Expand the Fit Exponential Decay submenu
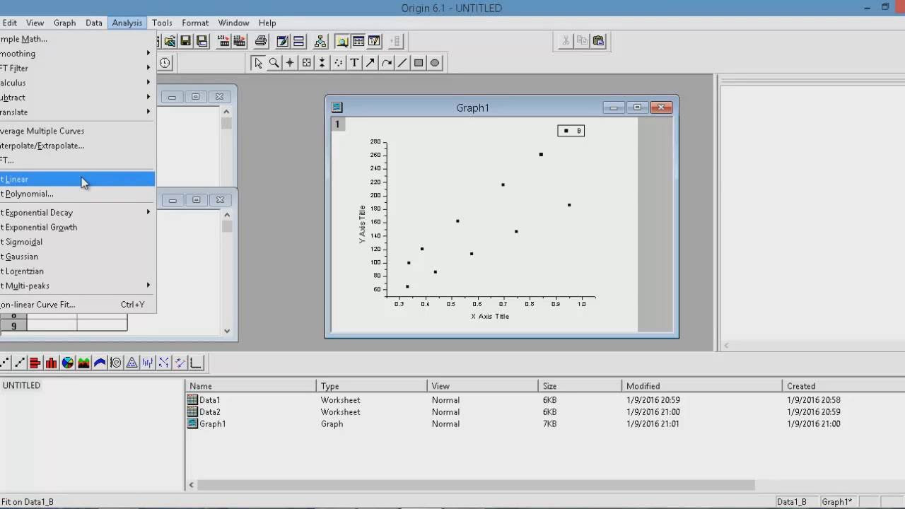This screenshot has width=905, height=509. click(x=76, y=212)
